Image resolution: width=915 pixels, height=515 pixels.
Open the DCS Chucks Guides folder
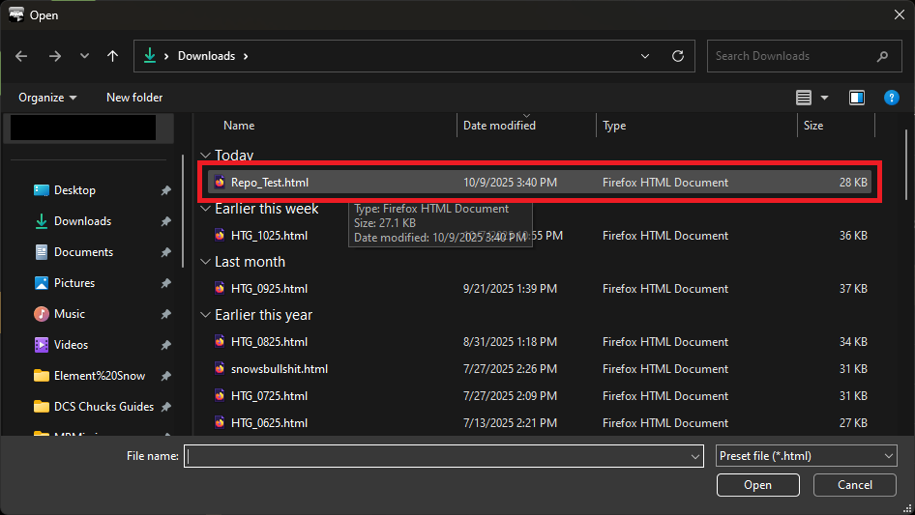point(103,407)
